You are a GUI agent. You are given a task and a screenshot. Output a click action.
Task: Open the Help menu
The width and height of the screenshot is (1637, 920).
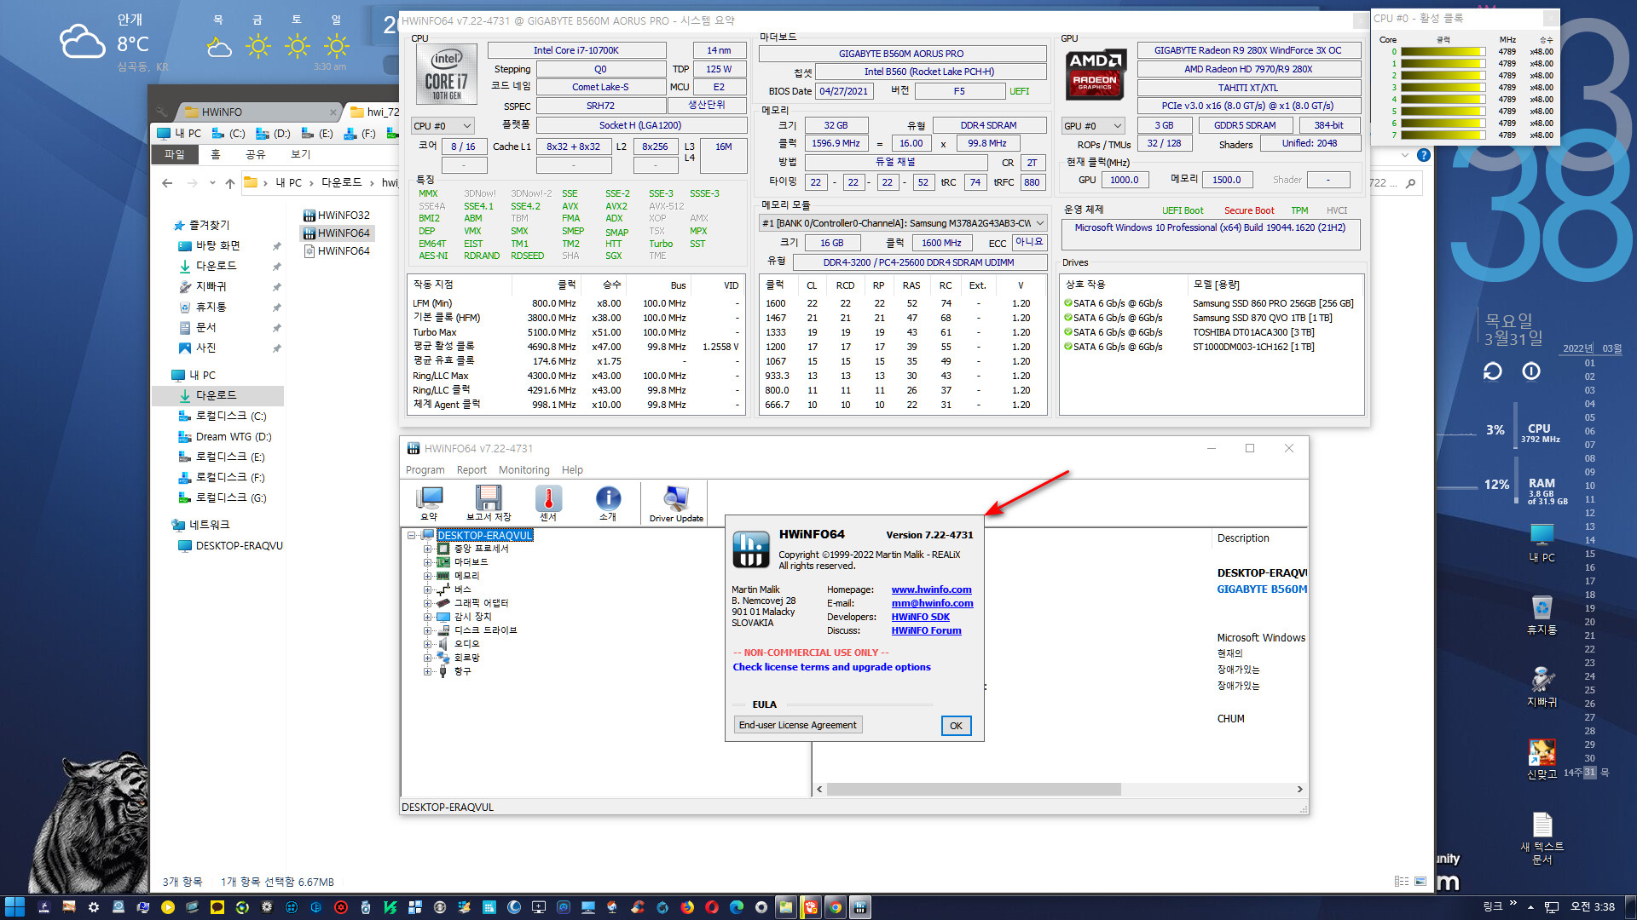coord(572,470)
